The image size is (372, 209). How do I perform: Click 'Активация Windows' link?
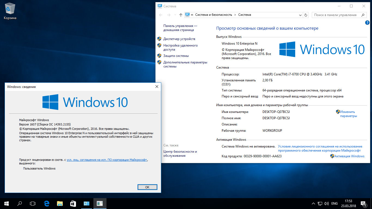(x=349, y=156)
